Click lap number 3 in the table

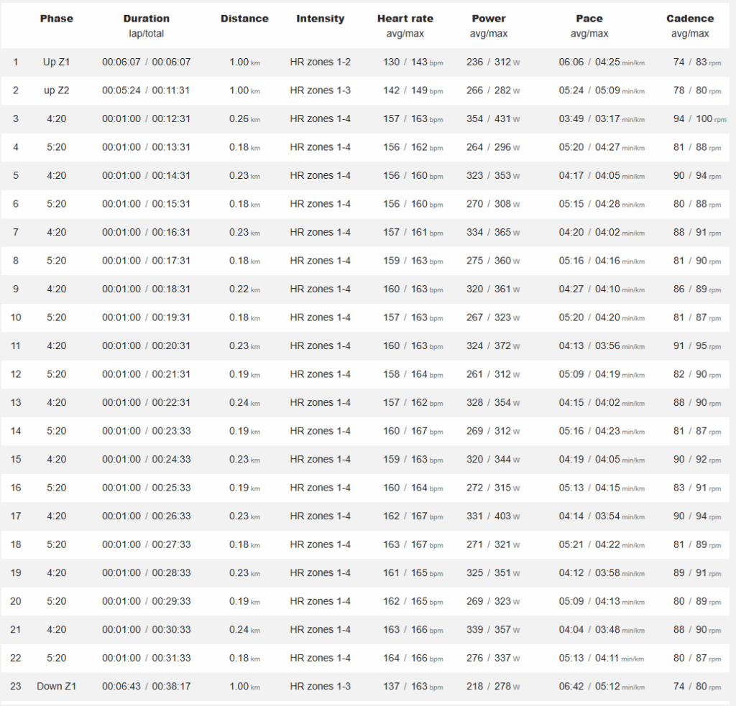(16, 119)
